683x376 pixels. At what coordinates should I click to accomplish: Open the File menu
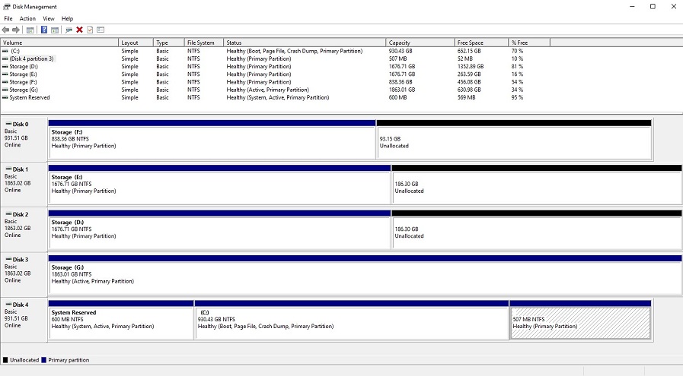tap(8, 18)
